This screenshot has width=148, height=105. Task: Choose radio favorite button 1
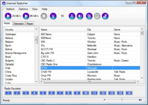(x=8, y=93)
